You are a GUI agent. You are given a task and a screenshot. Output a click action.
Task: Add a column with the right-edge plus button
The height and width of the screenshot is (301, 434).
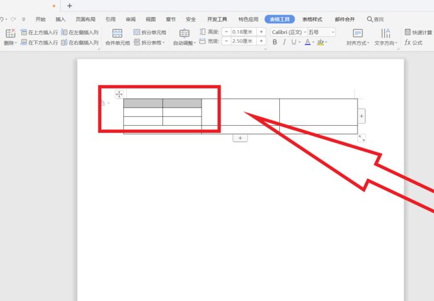[361, 116]
